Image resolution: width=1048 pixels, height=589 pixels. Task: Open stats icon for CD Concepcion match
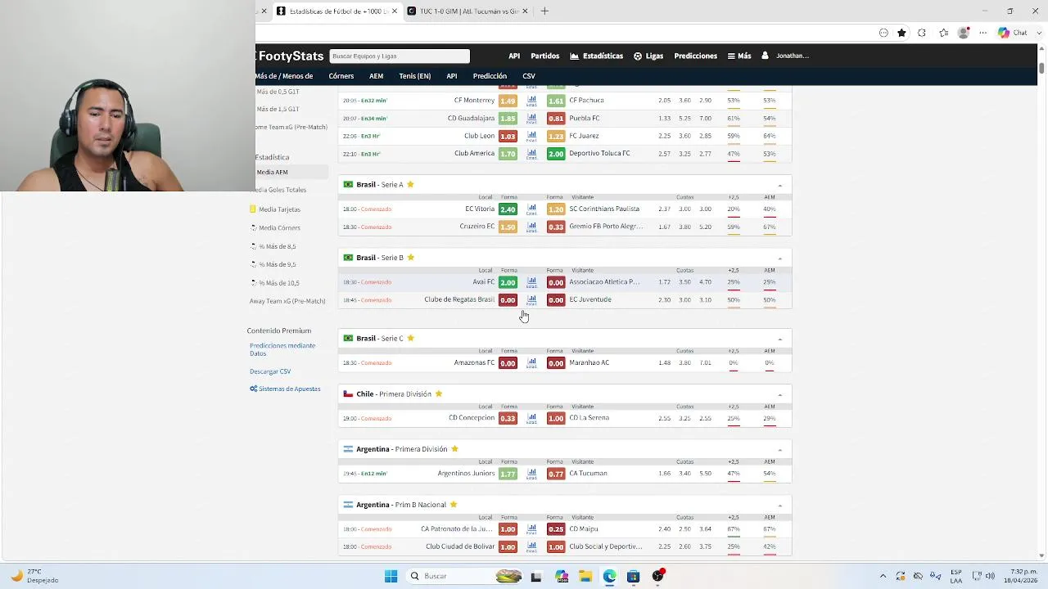[x=531, y=419]
